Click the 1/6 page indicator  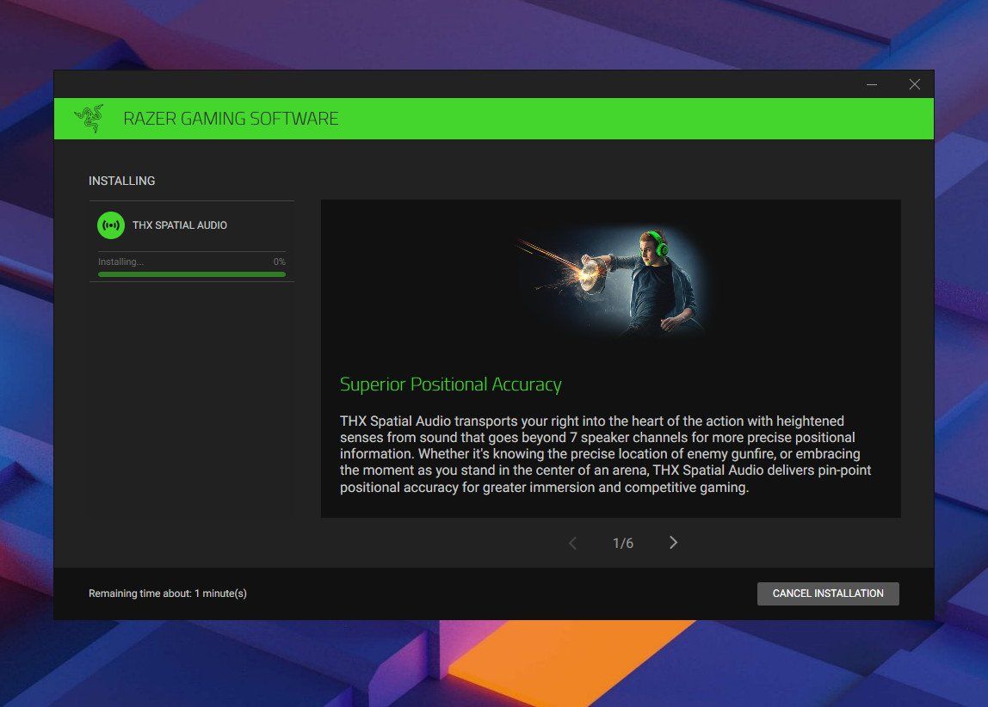[x=622, y=543]
